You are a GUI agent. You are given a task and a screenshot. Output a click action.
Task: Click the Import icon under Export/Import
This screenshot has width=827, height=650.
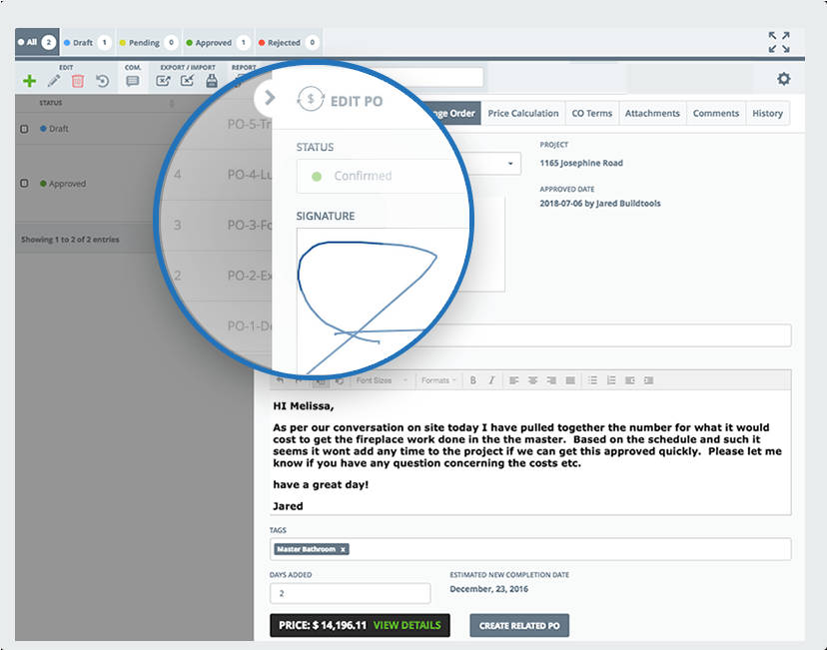point(190,82)
